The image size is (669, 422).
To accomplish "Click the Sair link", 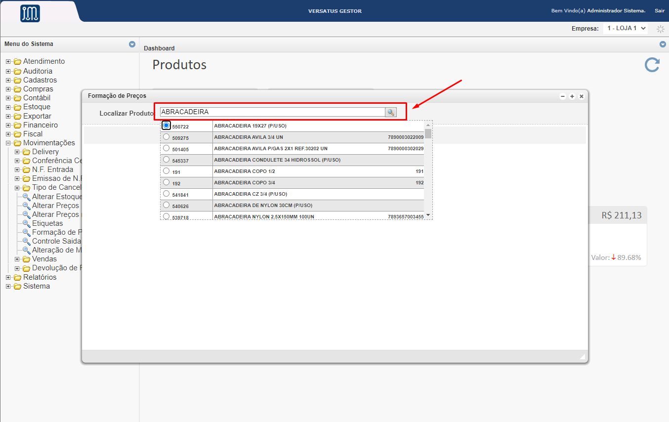I will tap(660, 11).
